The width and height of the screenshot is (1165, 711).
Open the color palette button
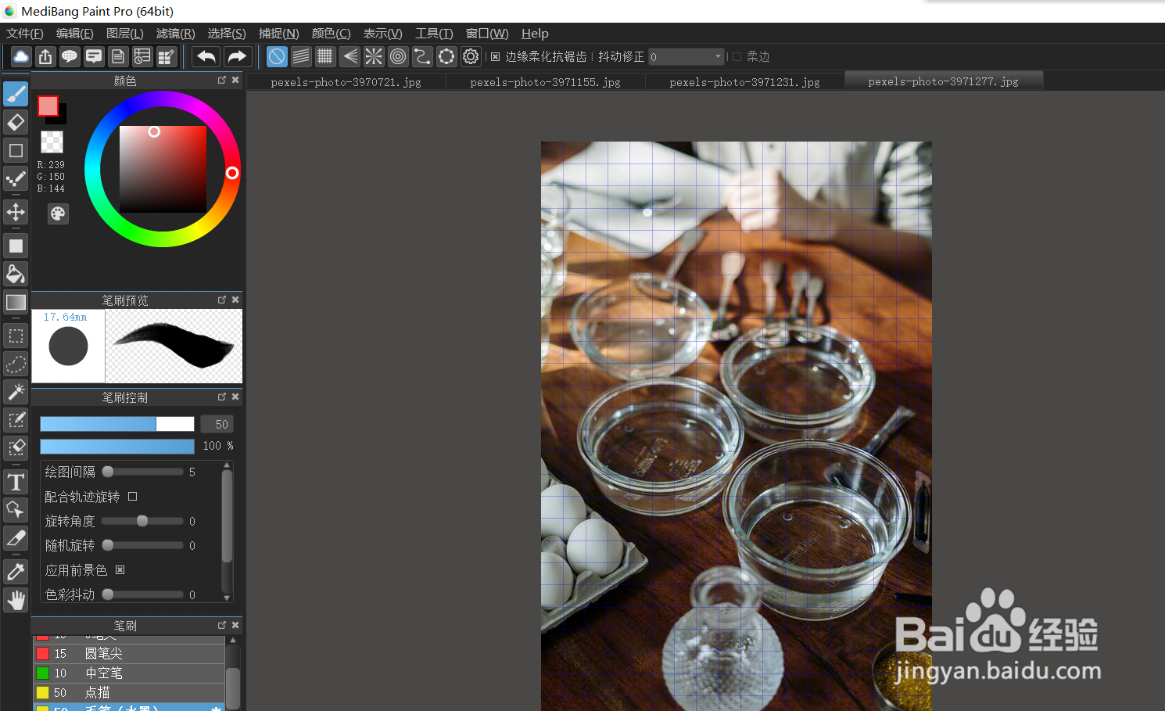click(58, 214)
